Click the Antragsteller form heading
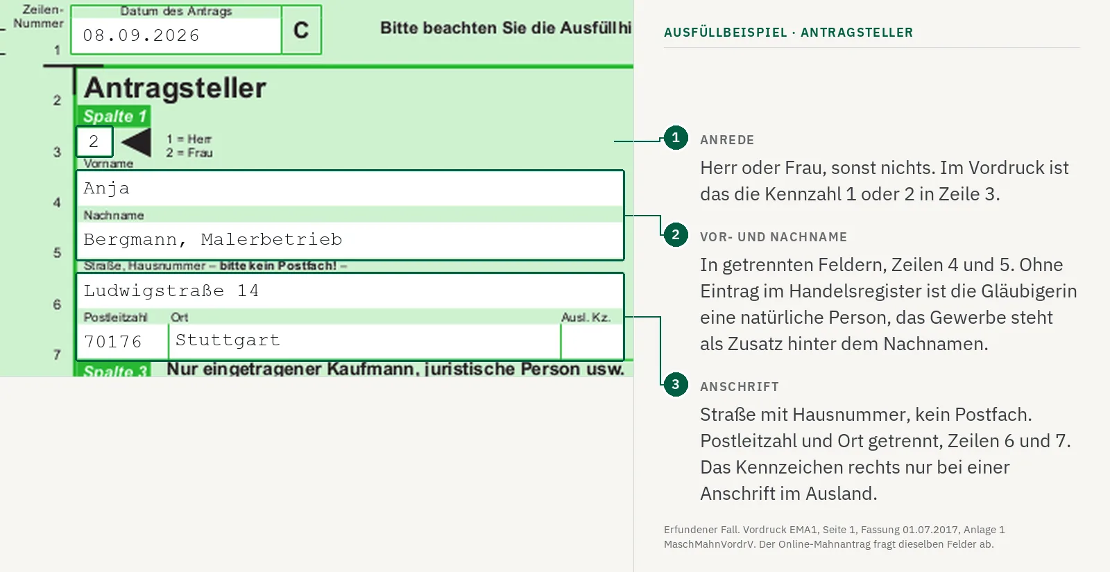Screen dimensions: 1110x572 point(175,88)
